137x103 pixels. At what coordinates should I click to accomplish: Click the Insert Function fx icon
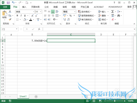[x=39, y=29]
